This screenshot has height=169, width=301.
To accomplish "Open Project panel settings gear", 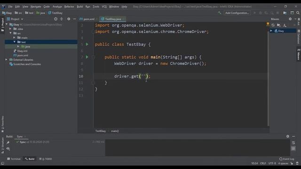I will pyautogui.click(x=69, y=19).
